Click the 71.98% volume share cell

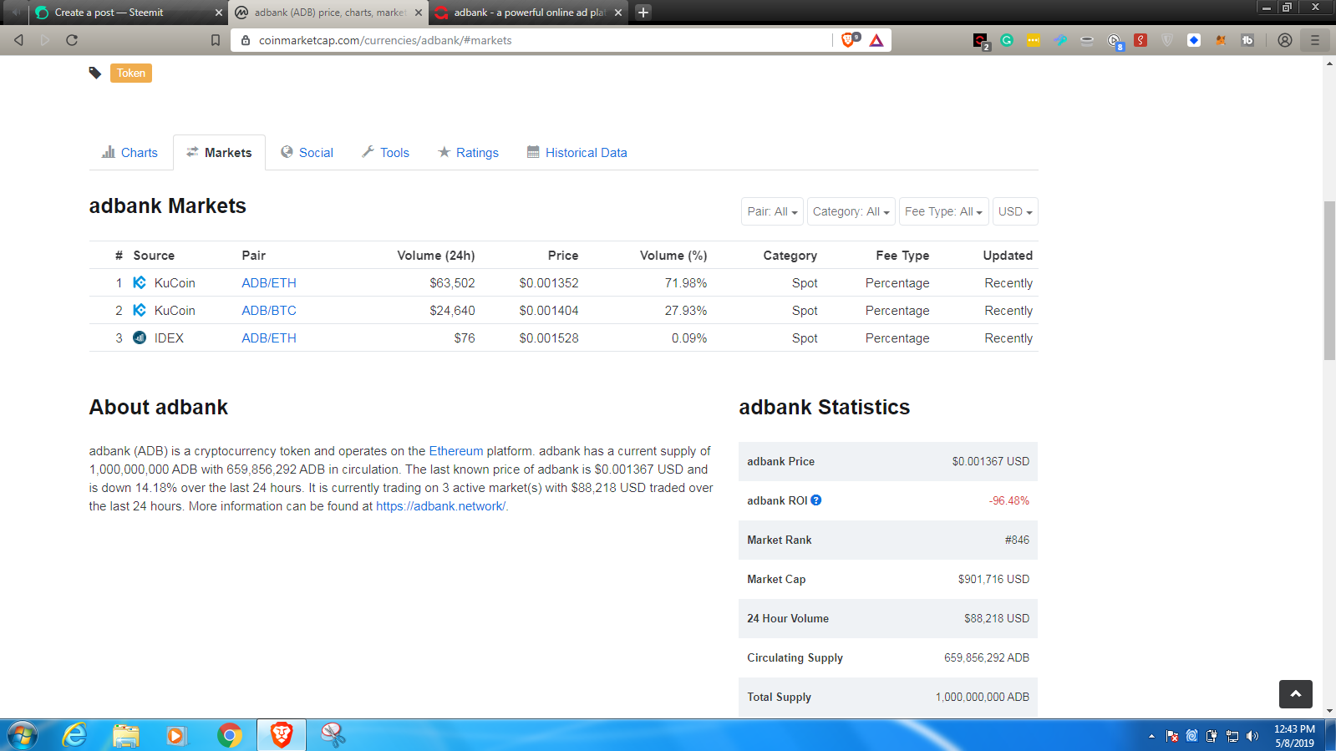tap(686, 283)
